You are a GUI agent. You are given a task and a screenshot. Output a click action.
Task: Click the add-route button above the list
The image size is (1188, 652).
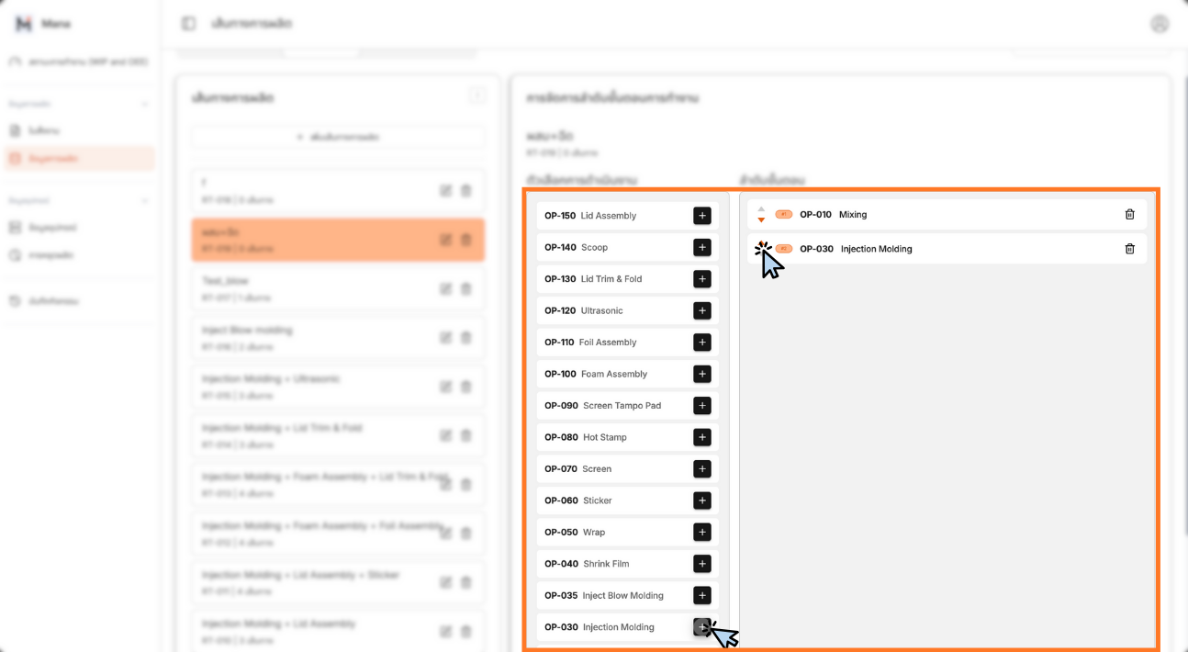tap(338, 137)
